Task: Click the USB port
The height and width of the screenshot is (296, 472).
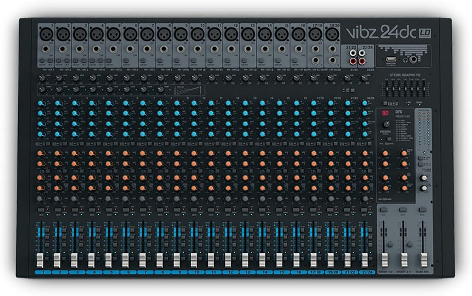Action: point(391,59)
